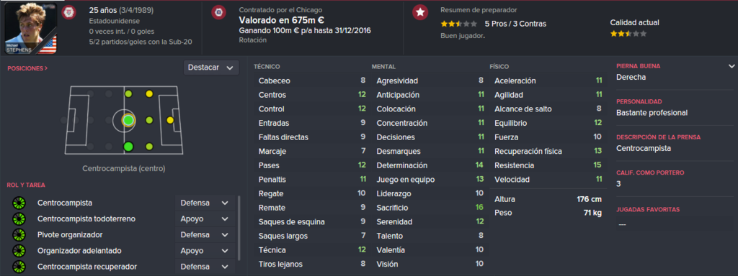Screen dimensions: 738x276
Task: Click the star icon for Resumen de preparador
Action: pyautogui.click(x=420, y=12)
